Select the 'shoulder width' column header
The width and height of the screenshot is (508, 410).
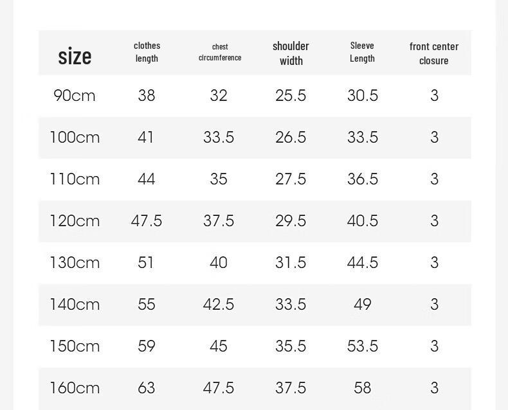pos(291,53)
